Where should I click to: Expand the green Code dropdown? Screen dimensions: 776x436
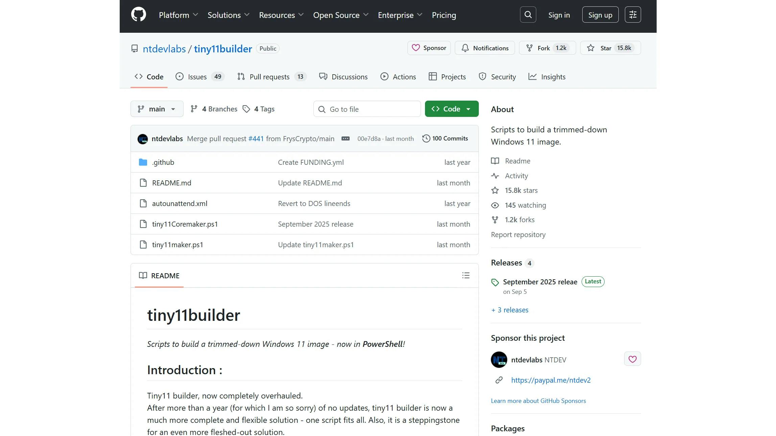point(451,109)
